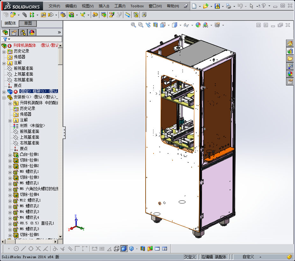The height and width of the screenshot is (261, 295).
Task: Switch to the 草图 command tab
Action: (x=28, y=23)
